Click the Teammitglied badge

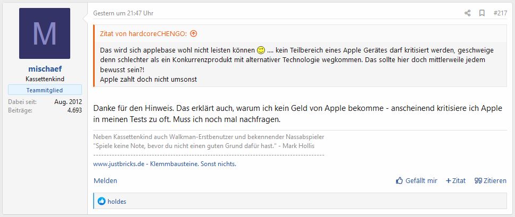click(x=45, y=90)
